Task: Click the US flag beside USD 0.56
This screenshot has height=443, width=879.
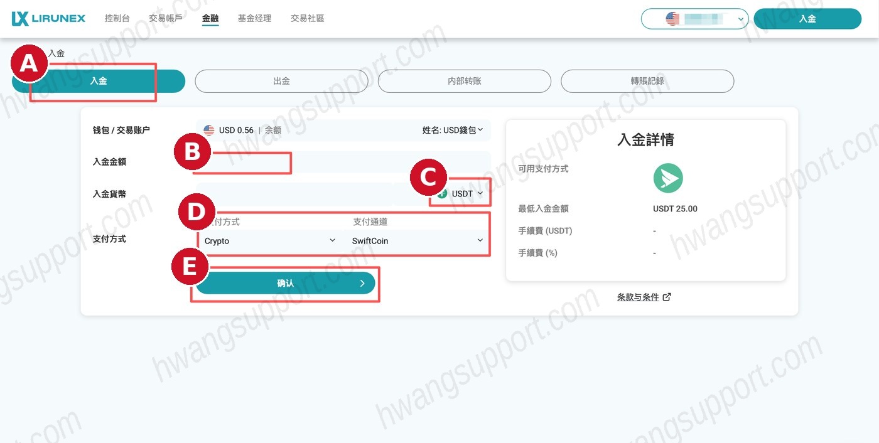Action: click(x=209, y=131)
